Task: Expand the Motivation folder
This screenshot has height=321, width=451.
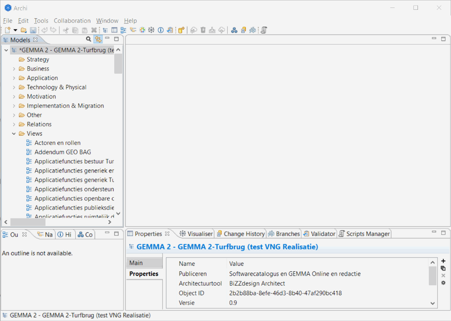Action: point(14,97)
